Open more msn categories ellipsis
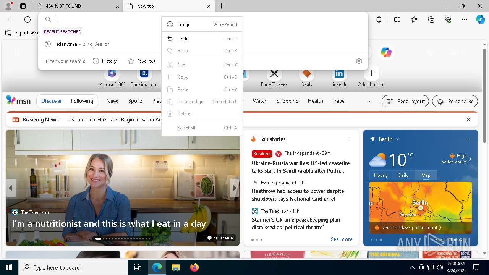This screenshot has height=275, width=489. [369, 101]
